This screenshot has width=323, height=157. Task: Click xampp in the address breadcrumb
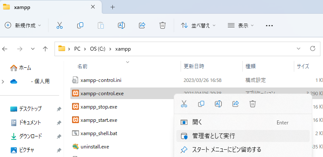123,49
